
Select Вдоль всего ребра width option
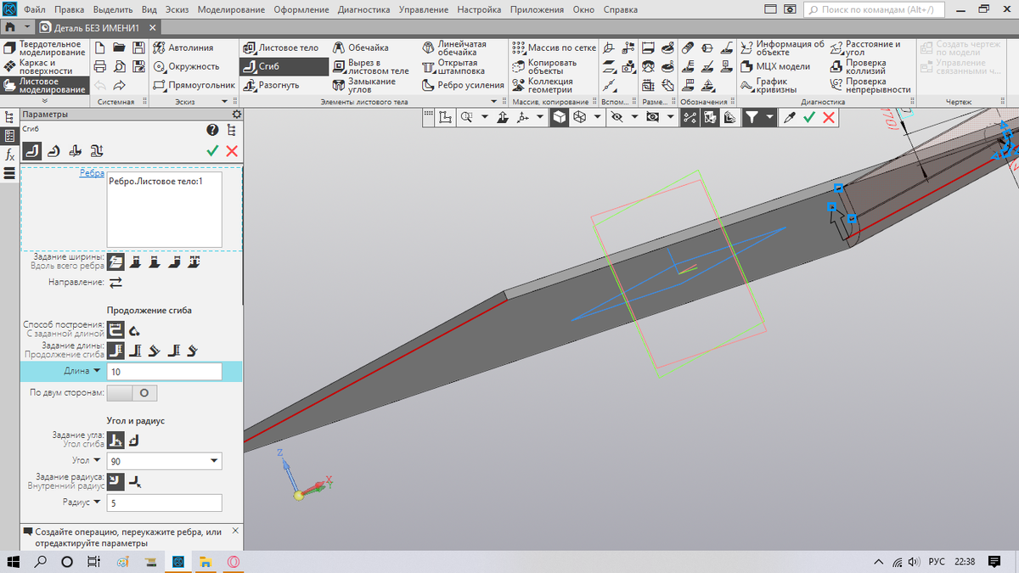pyautogui.click(x=116, y=261)
